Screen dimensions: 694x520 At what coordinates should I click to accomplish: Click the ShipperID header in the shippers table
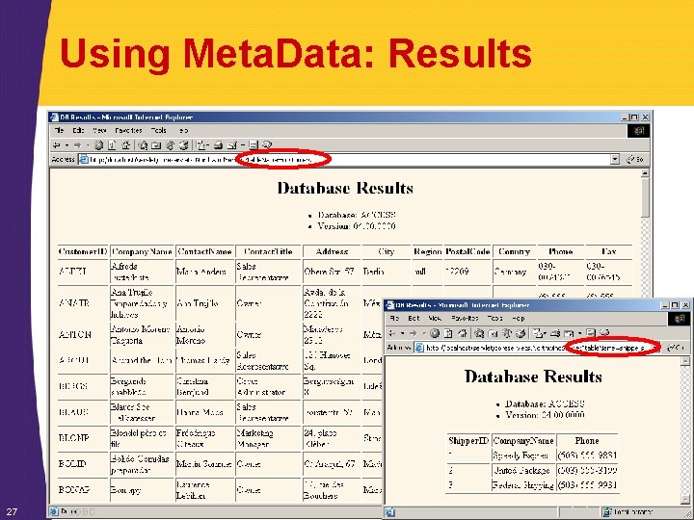[x=468, y=441]
